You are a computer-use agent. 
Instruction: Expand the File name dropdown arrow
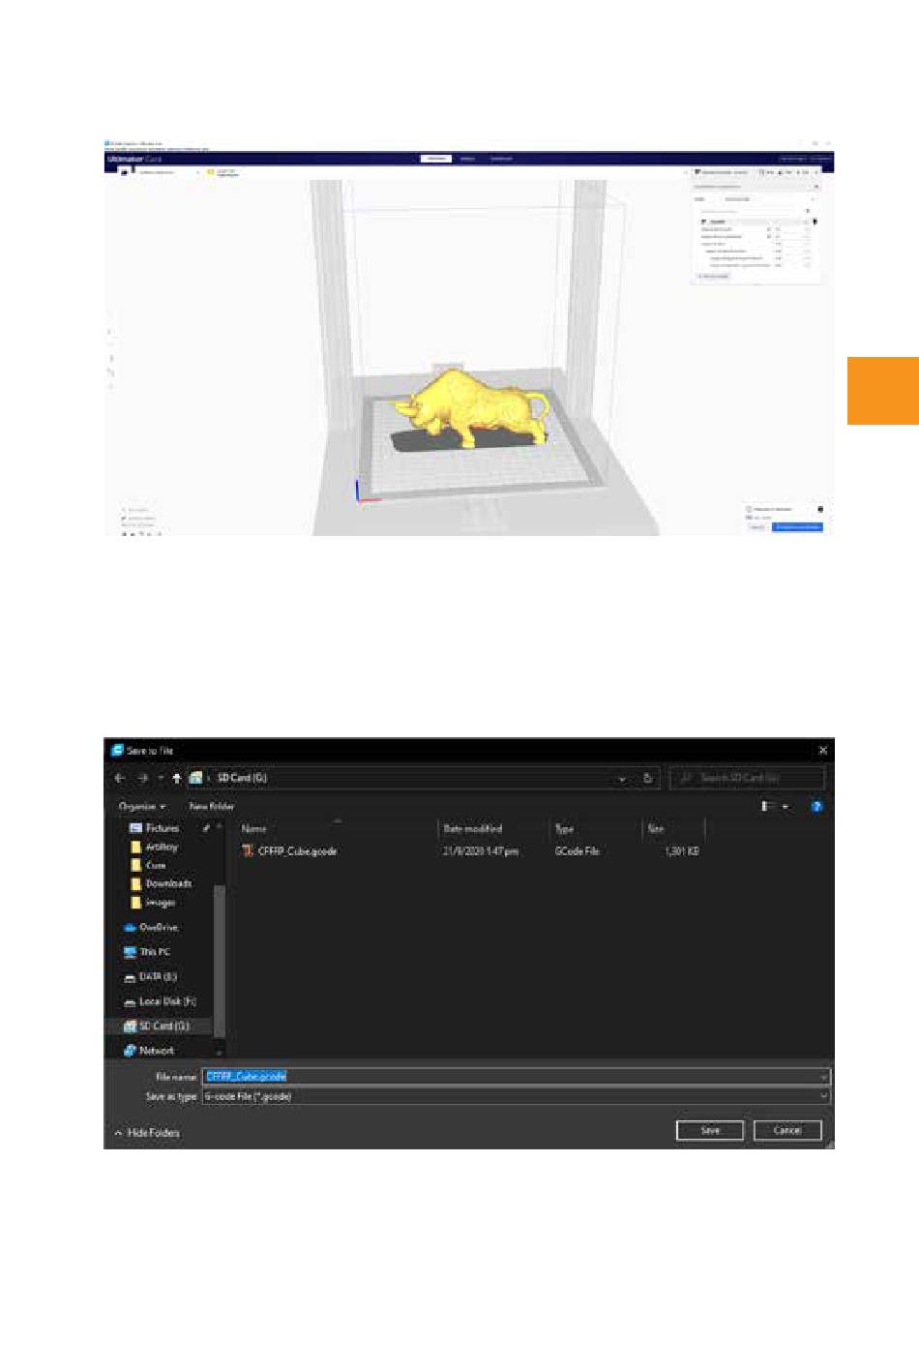click(824, 1077)
